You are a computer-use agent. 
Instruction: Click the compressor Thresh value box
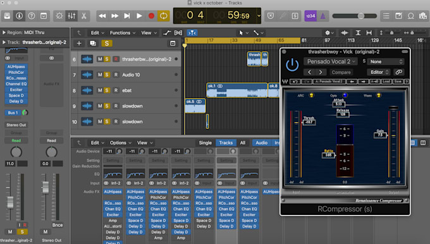pos(309,122)
